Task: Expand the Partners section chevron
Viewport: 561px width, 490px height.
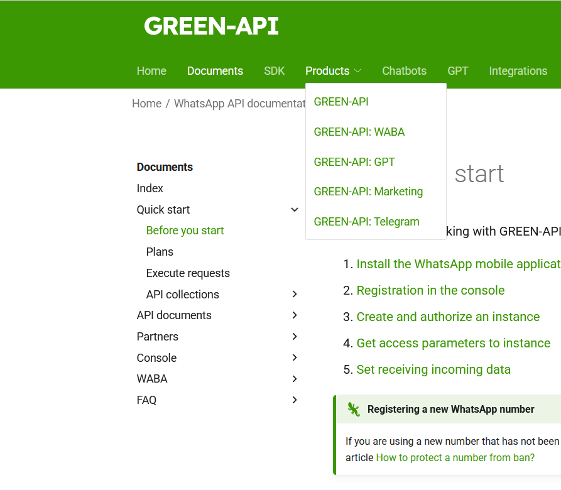Action: pos(295,336)
